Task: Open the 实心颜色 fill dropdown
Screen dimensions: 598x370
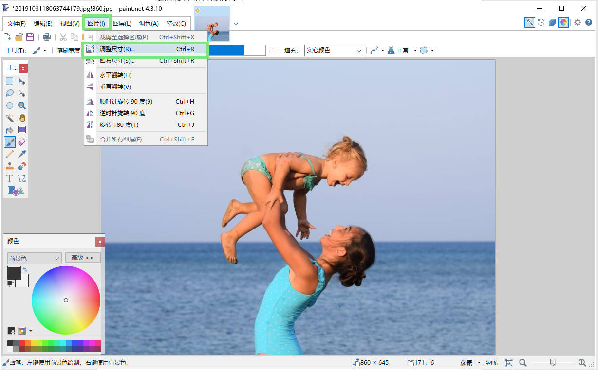Action: pyautogui.click(x=334, y=50)
